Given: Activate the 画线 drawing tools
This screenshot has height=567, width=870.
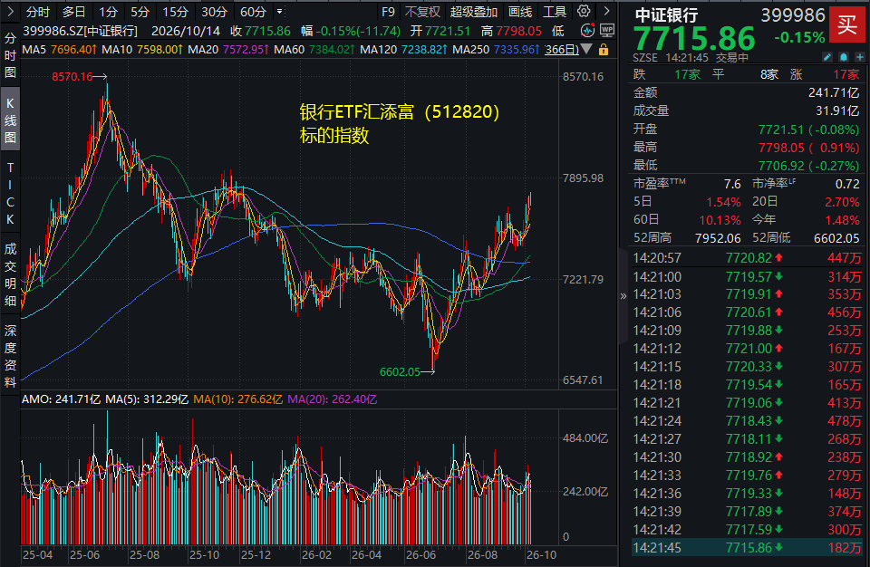Looking at the screenshot, I should tap(520, 12).
